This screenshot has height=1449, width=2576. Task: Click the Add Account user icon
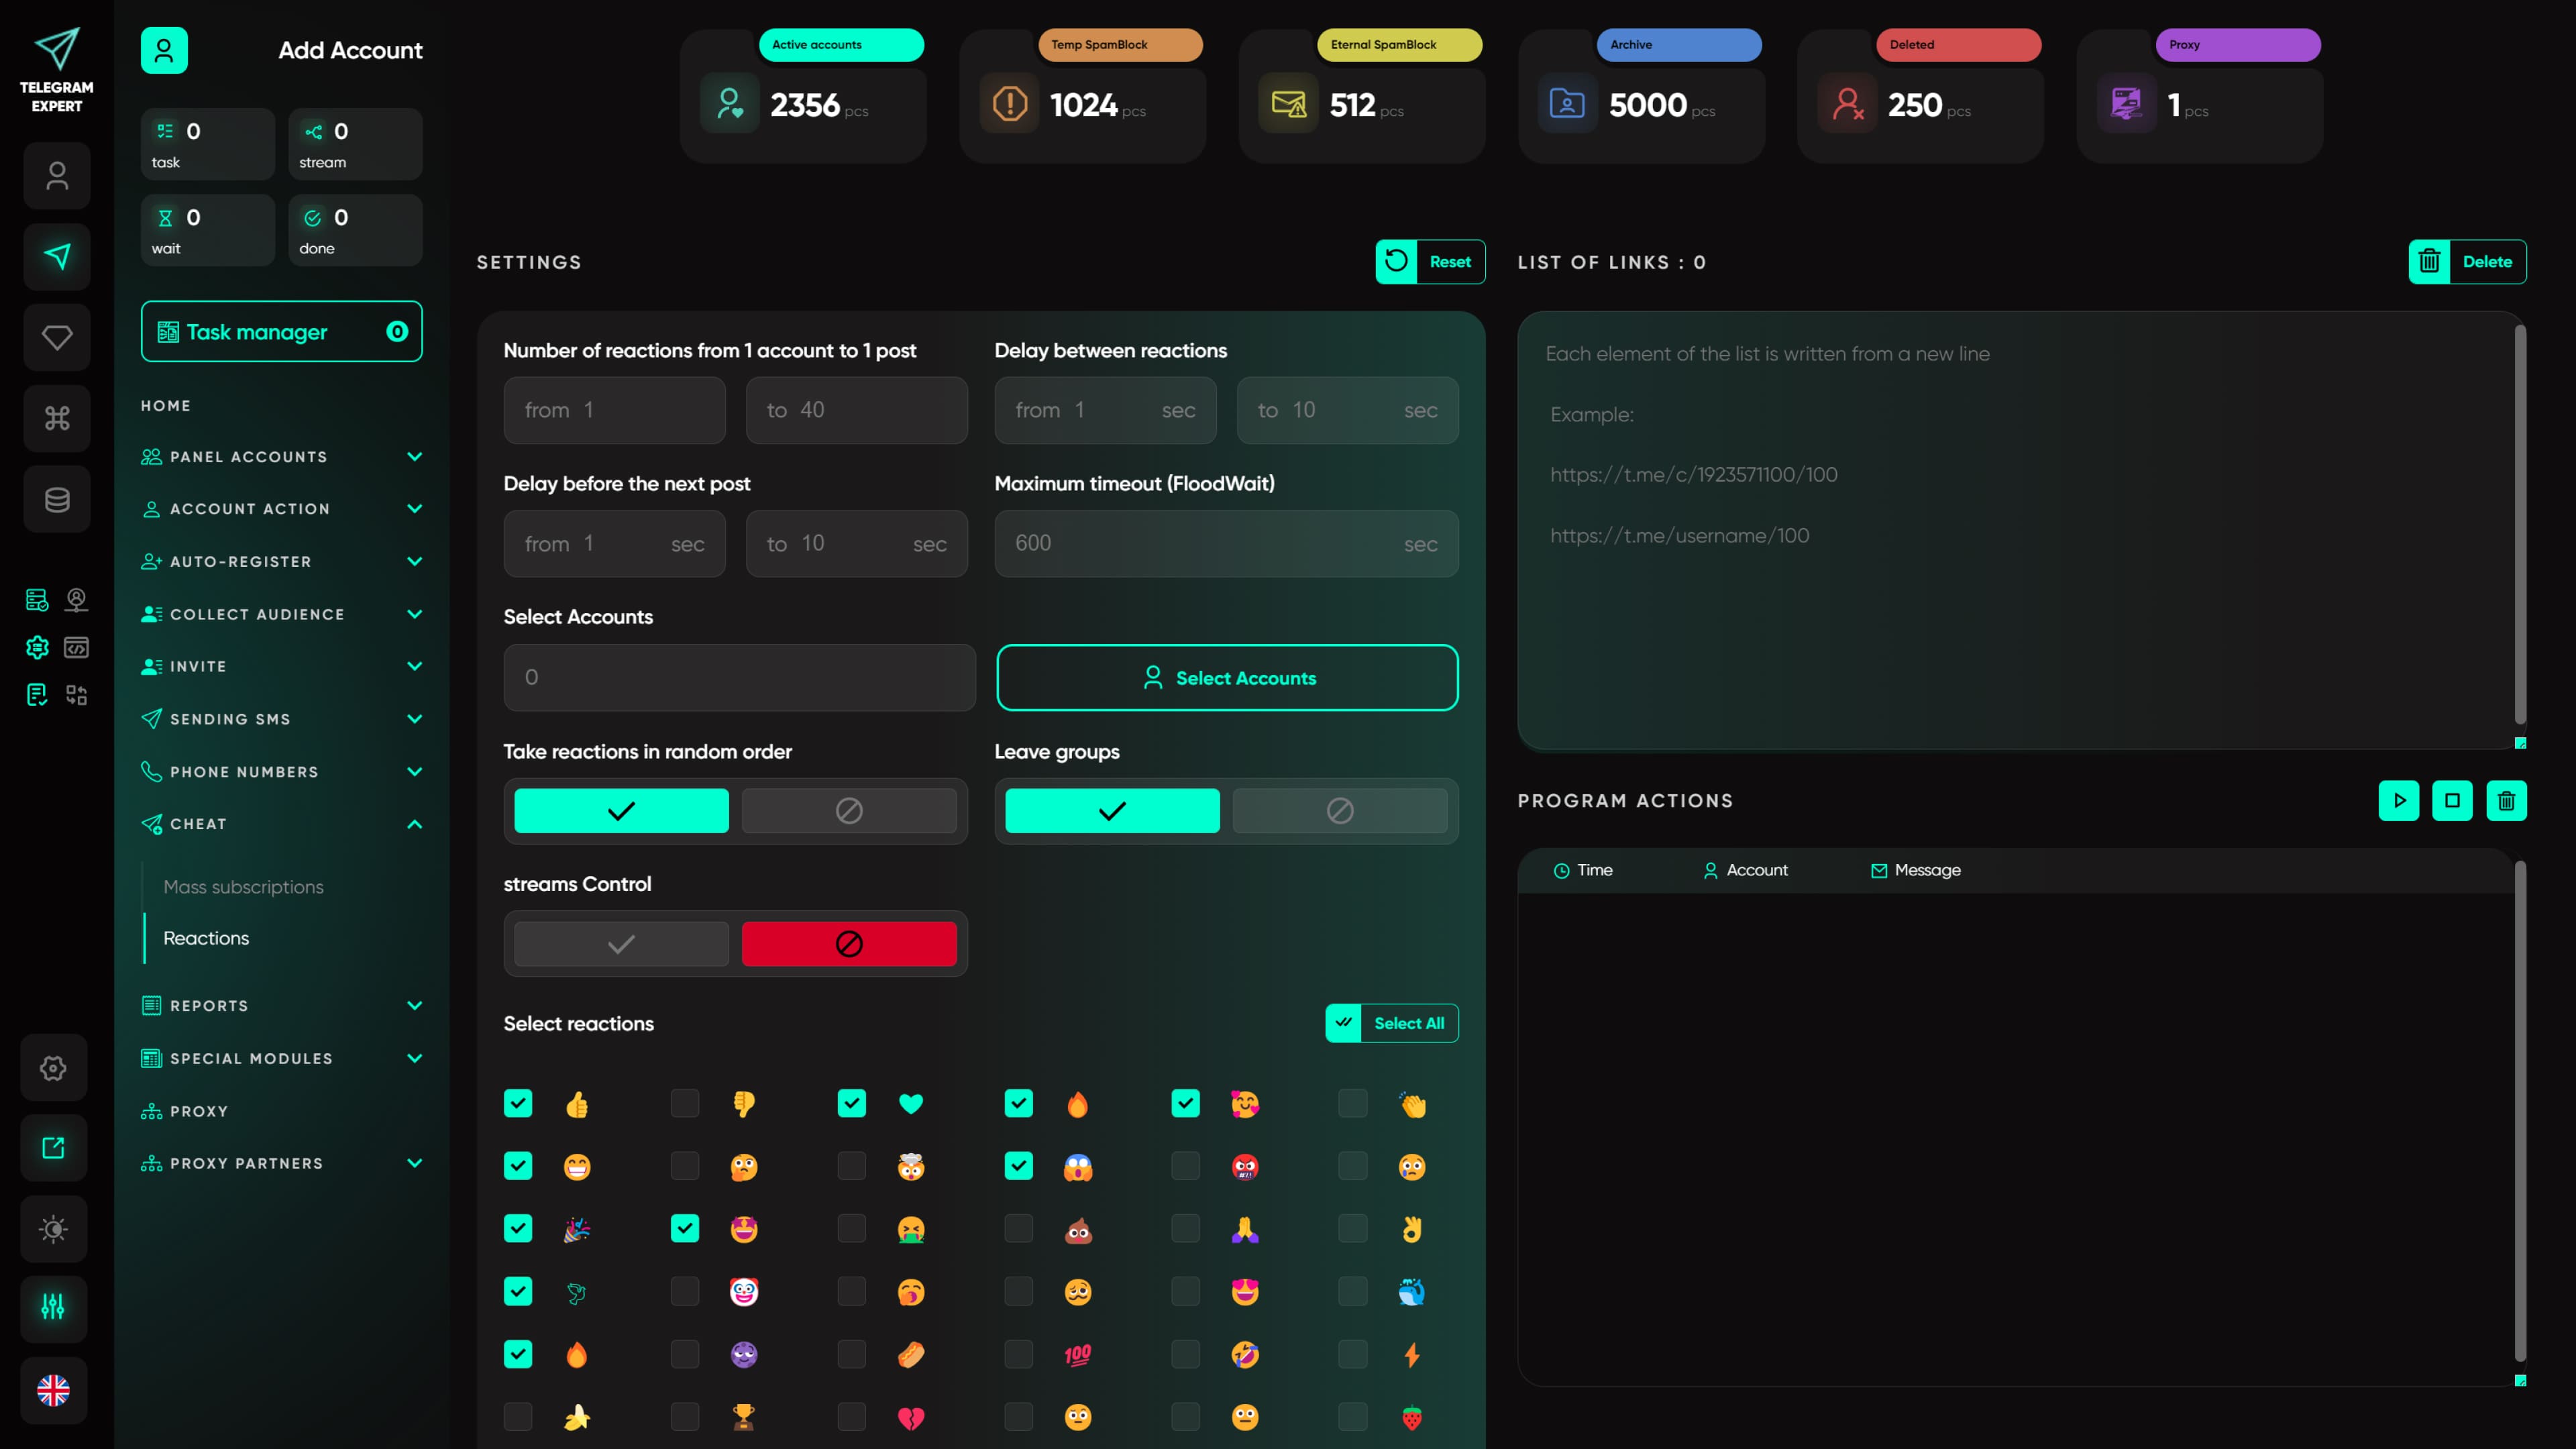click(164, 50)
